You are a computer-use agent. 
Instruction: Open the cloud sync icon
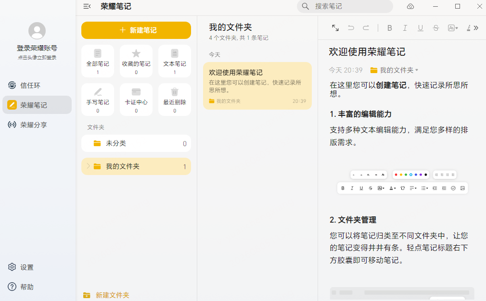coord(410,7)
